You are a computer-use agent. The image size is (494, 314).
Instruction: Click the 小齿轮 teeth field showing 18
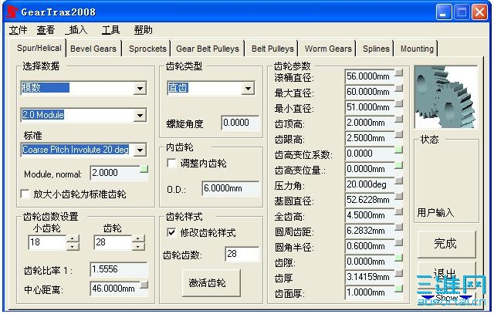click(47, 242)
